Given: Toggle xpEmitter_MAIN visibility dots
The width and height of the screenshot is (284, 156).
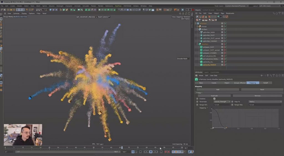Looking at the screenshot, I should tap(224, 32).
